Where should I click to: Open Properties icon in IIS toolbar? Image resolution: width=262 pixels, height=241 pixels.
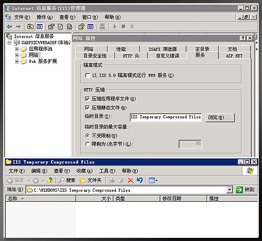coord(51,27)
